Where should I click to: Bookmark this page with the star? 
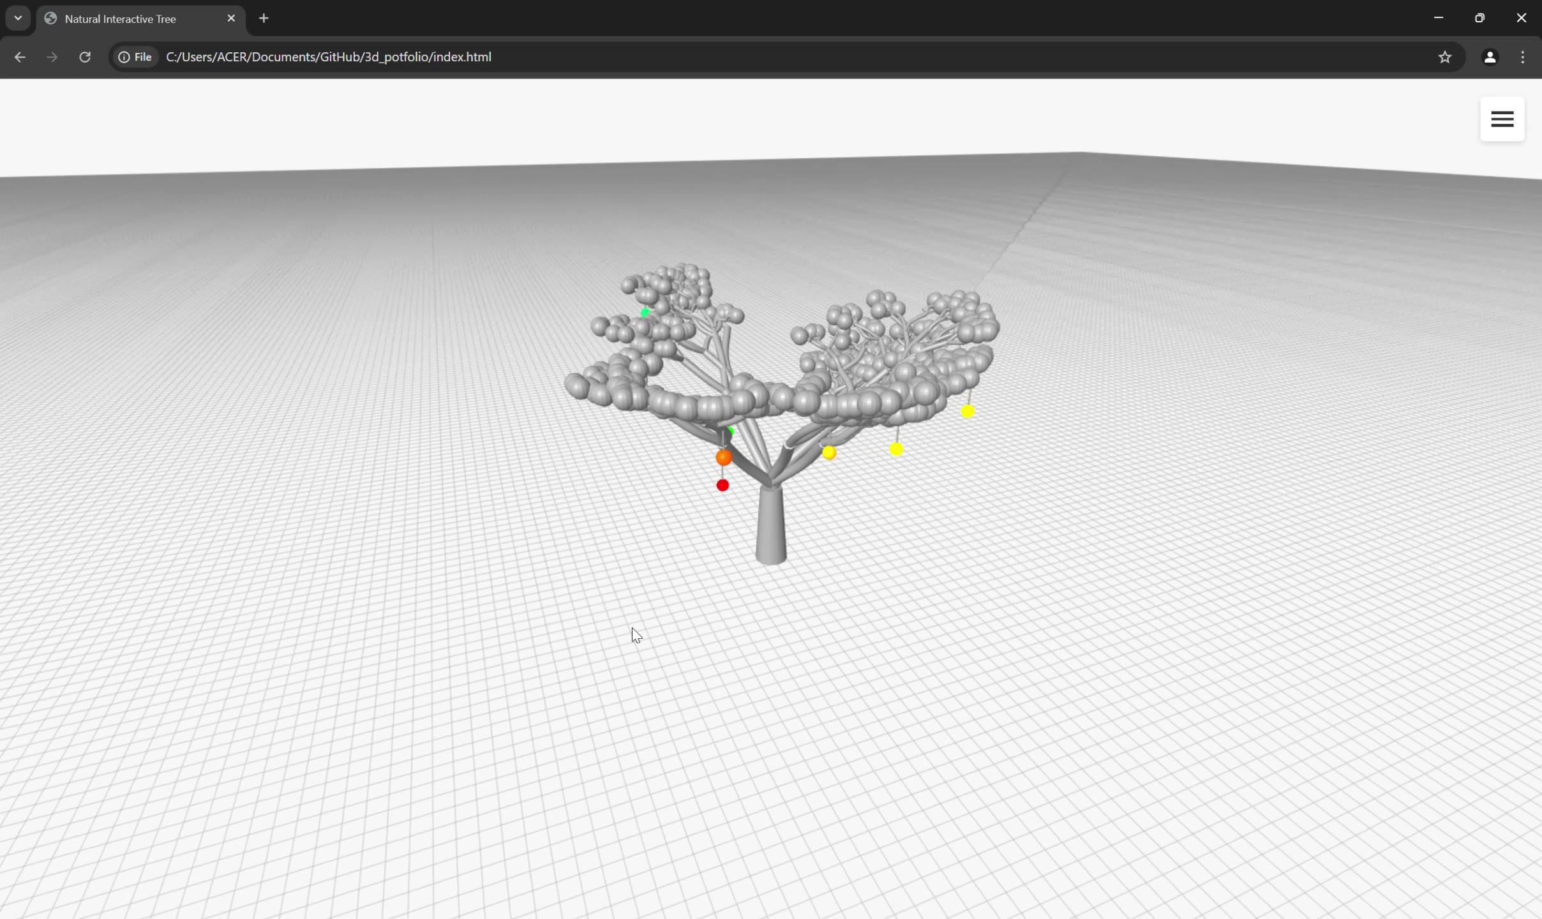(x=1445, y=57)
